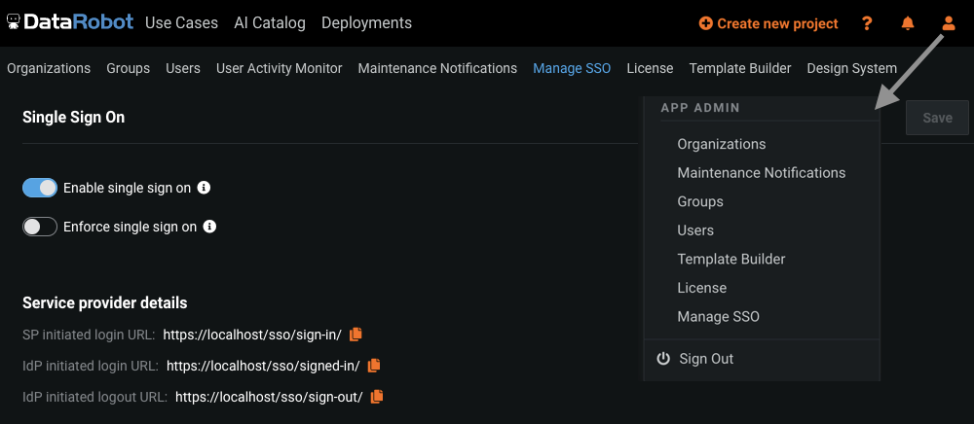Copy the IdP initiated login URL
Screen dimensions: 974x424
(x=374, y=366)
